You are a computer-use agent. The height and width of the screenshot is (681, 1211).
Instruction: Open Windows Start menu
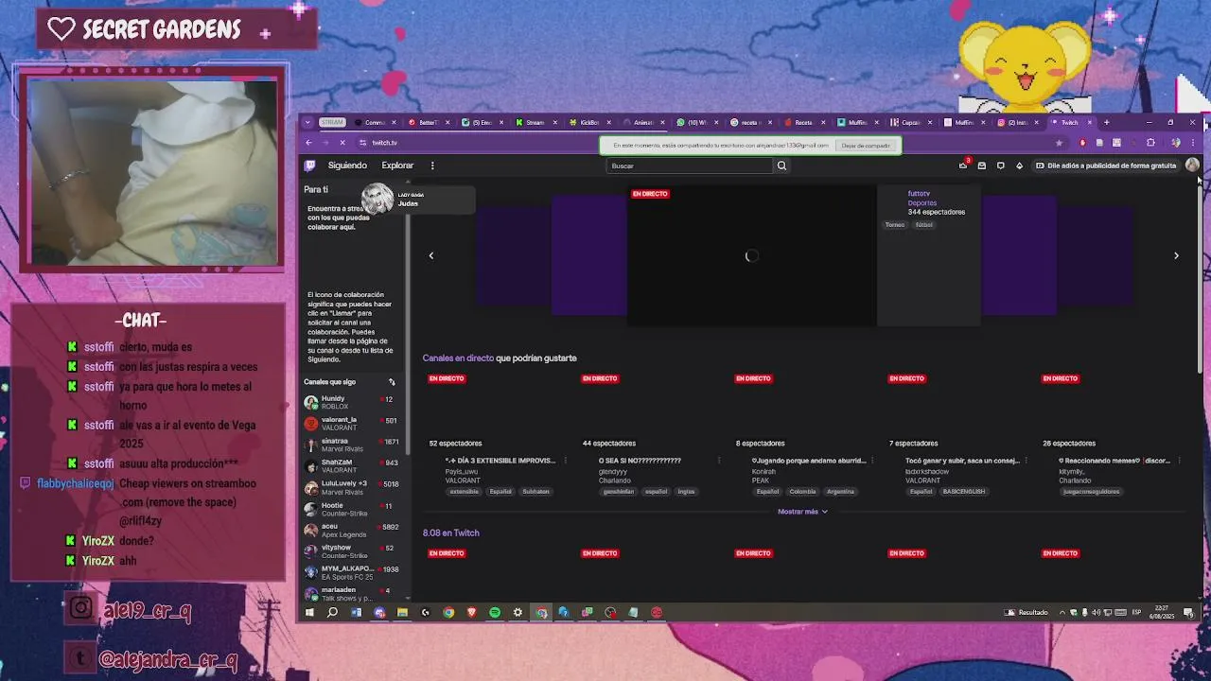click(x=308, y=612)
